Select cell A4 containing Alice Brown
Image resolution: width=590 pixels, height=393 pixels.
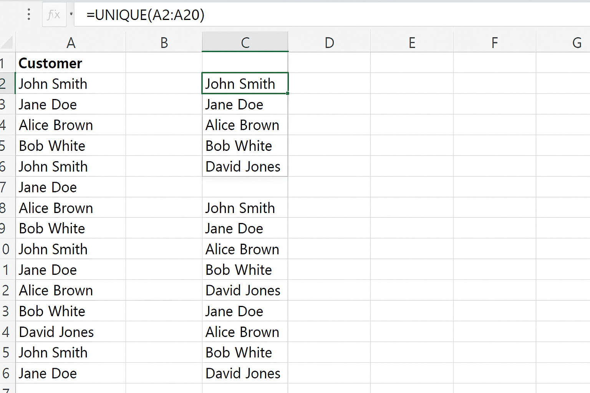71,125
